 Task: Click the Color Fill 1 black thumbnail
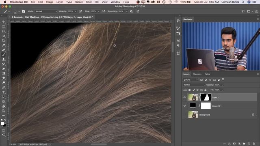[x=193, y=105]
